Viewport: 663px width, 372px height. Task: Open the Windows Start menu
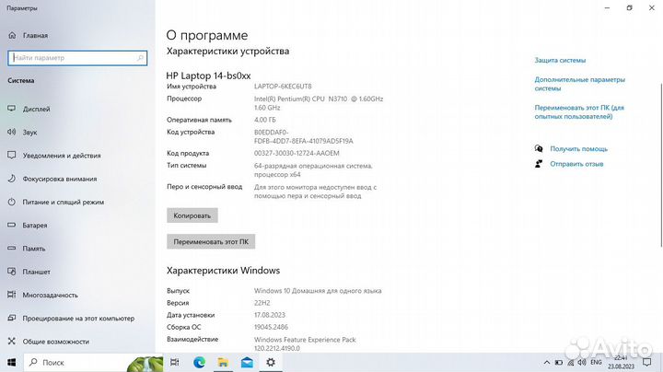[12, 363]
